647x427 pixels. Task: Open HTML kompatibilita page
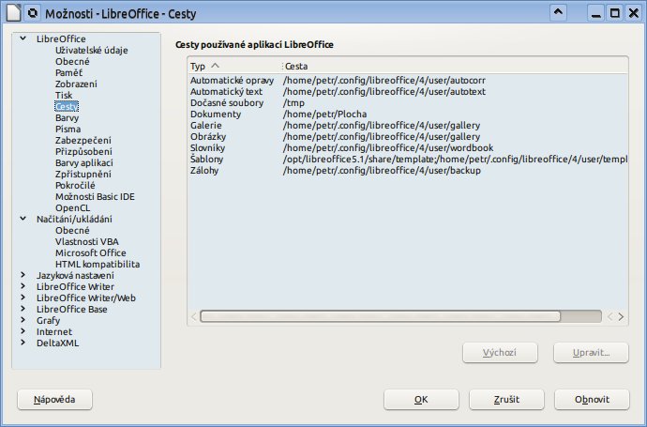98,264
